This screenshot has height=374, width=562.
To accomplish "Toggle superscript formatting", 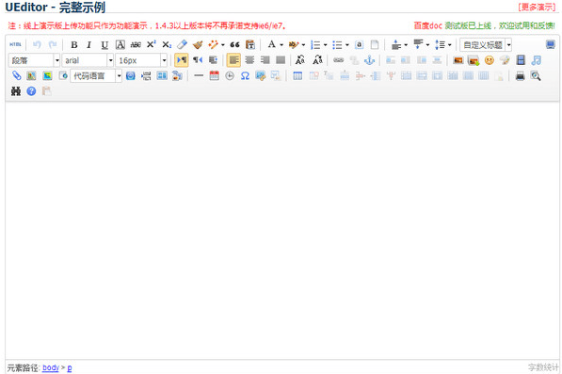I will pyautogui.click(x=152, y=44).
